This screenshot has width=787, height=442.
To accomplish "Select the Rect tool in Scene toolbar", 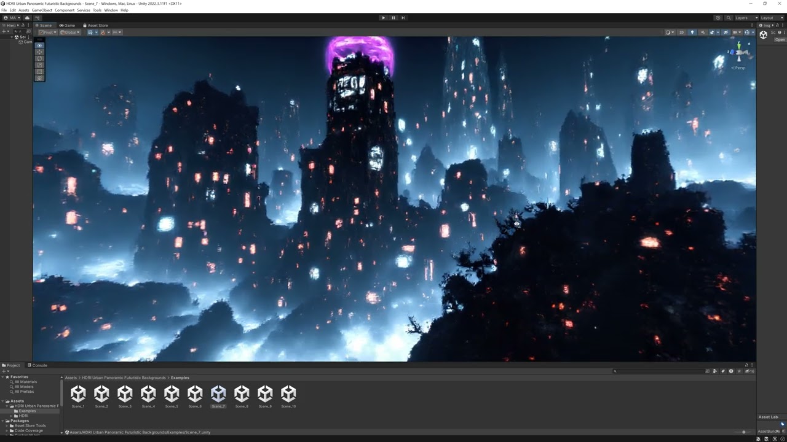I will pyautogui.click(x=40, y=71).
